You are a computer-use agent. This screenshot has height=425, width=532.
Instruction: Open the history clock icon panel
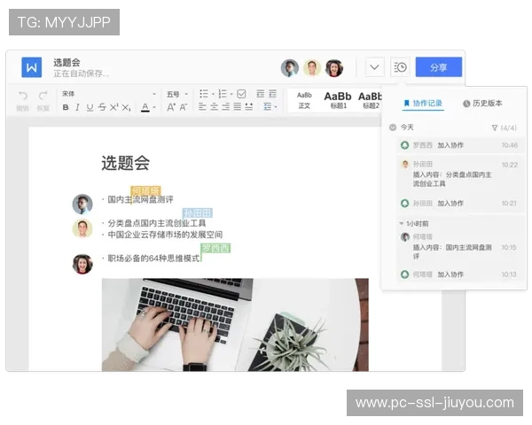(x=401, y=67)
